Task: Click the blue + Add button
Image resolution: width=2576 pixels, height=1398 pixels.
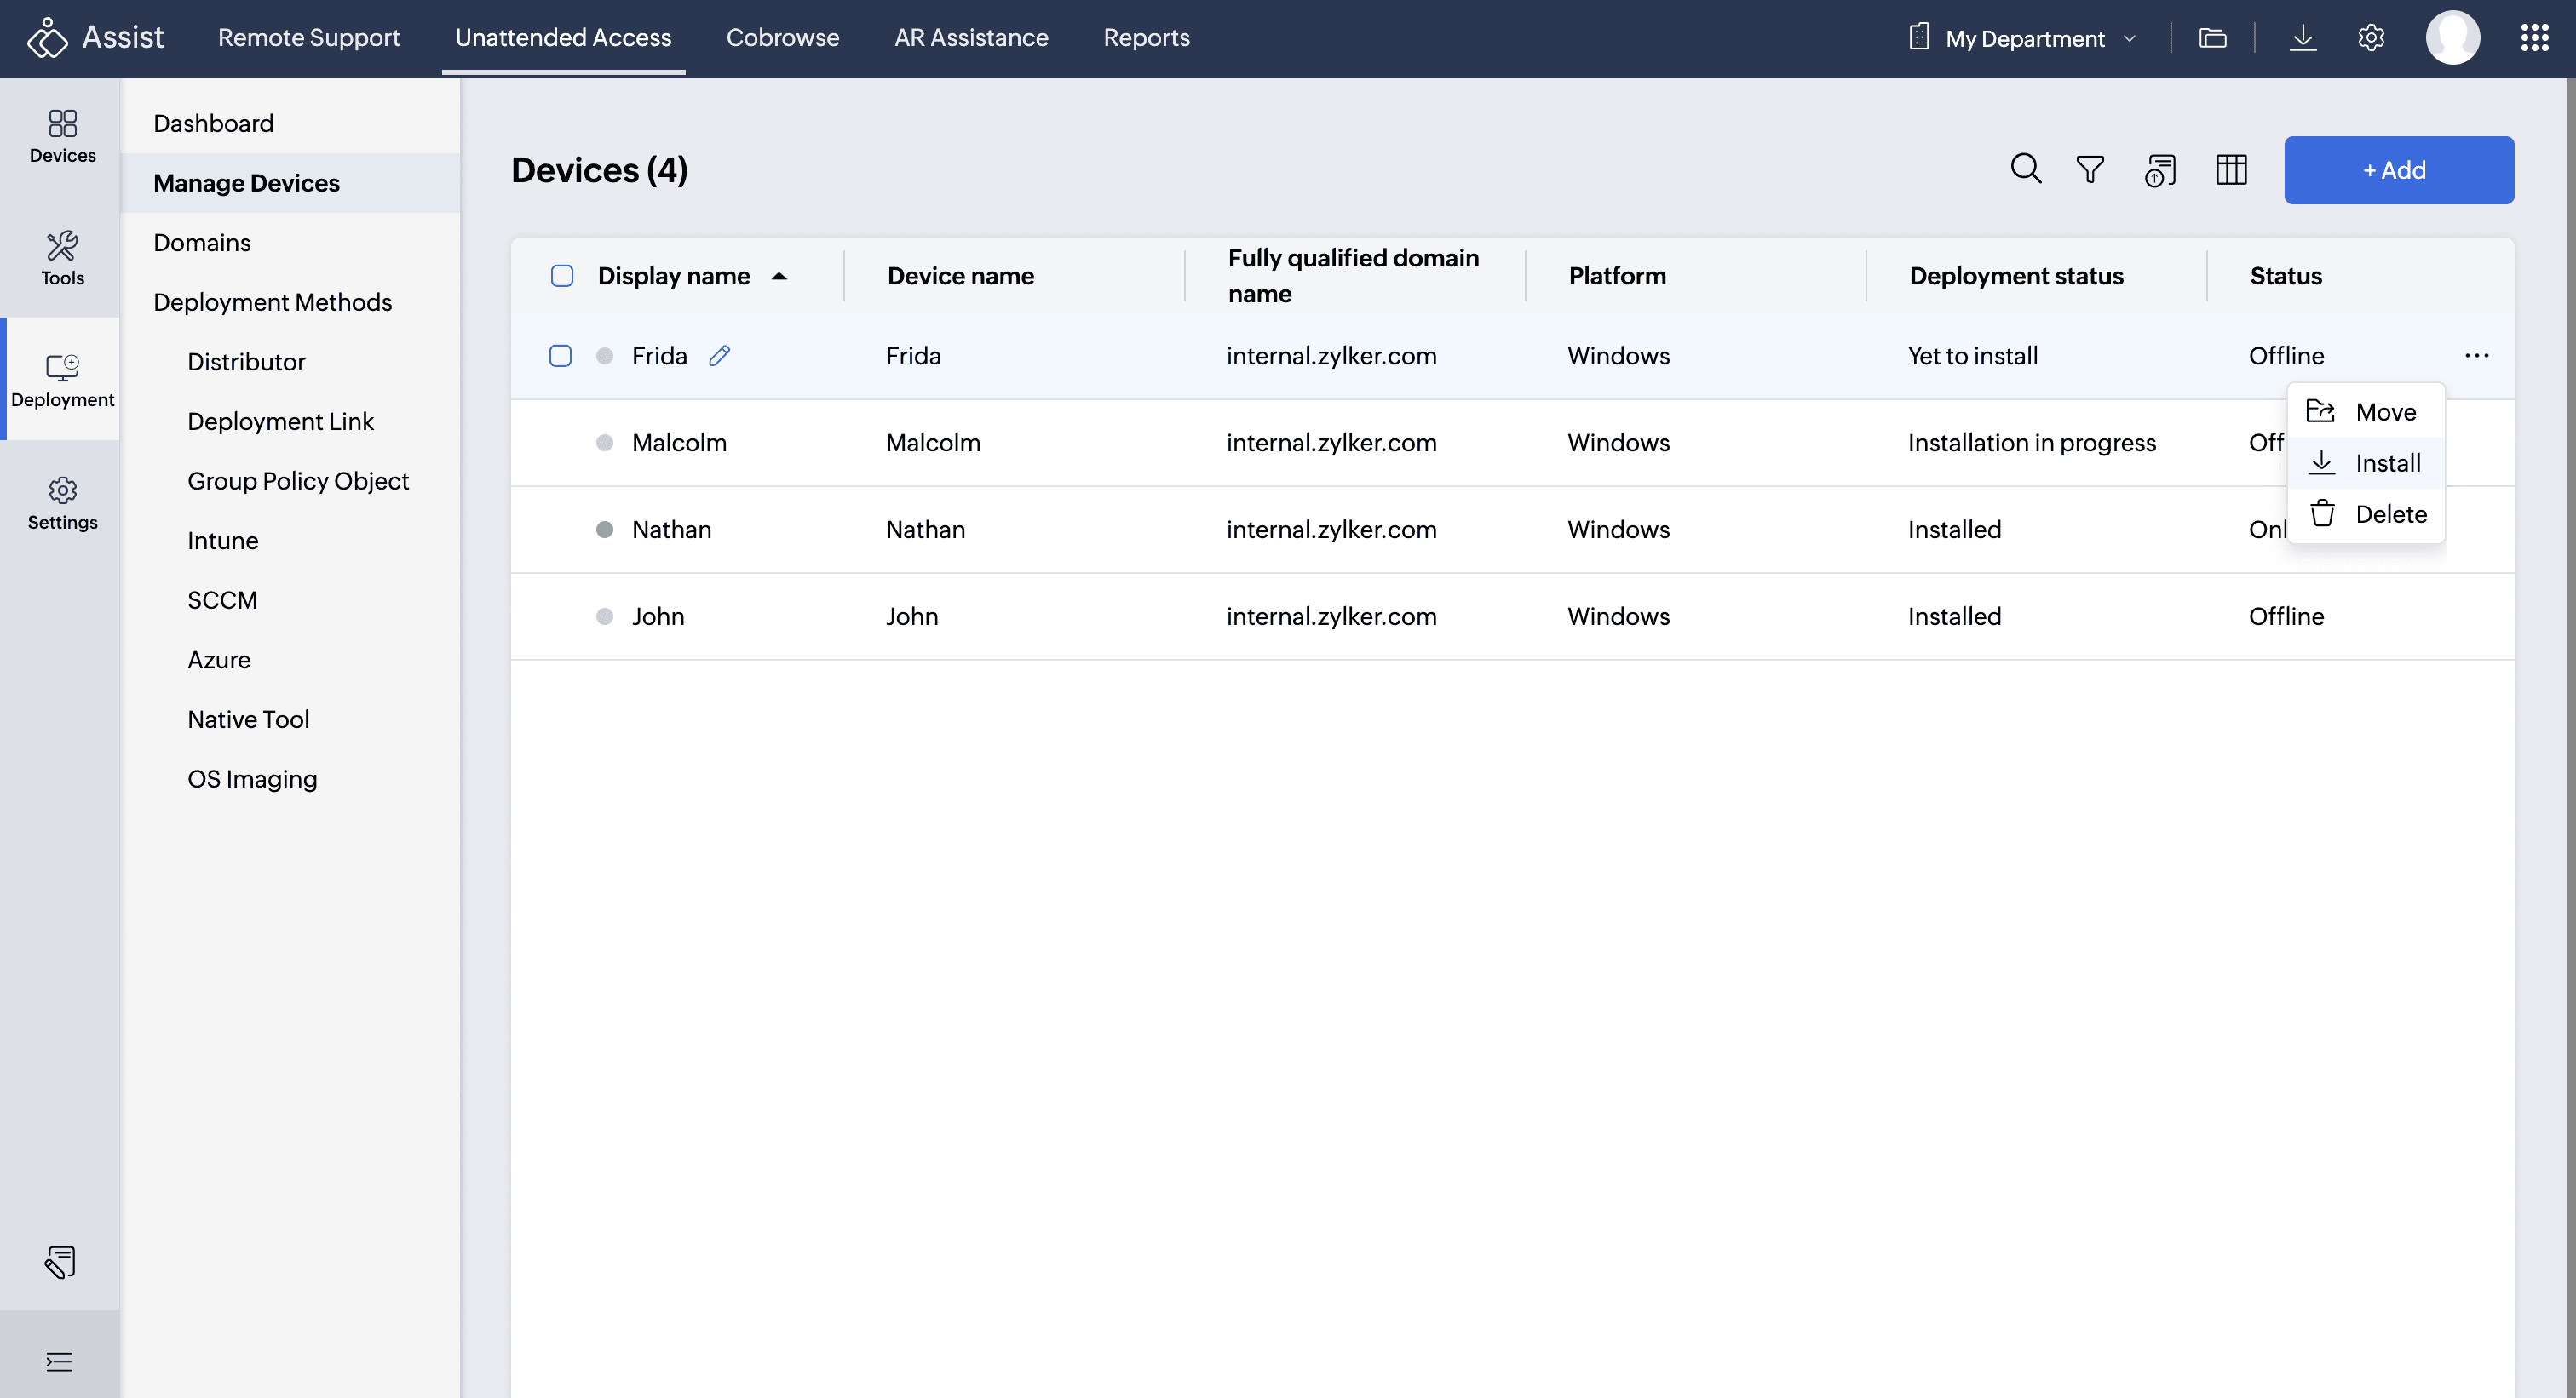Action: [x=2397, y=170]
